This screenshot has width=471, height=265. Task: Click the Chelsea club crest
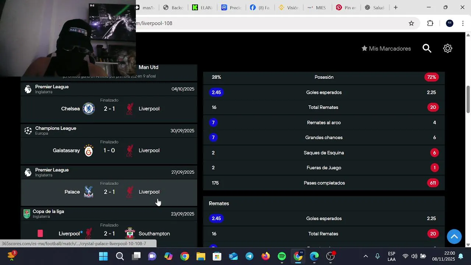point(89,109)
